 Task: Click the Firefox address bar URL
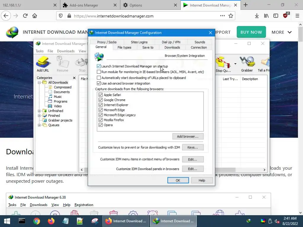(114, 16)
